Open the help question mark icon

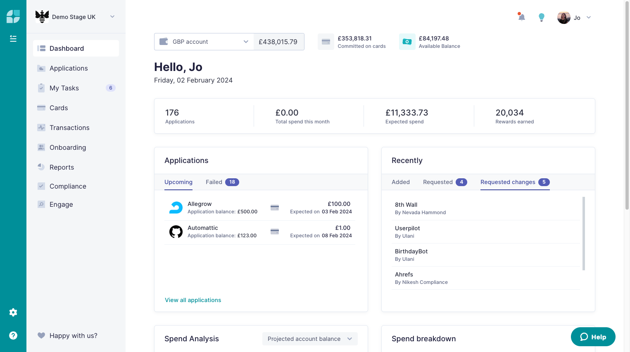[13, 335]
